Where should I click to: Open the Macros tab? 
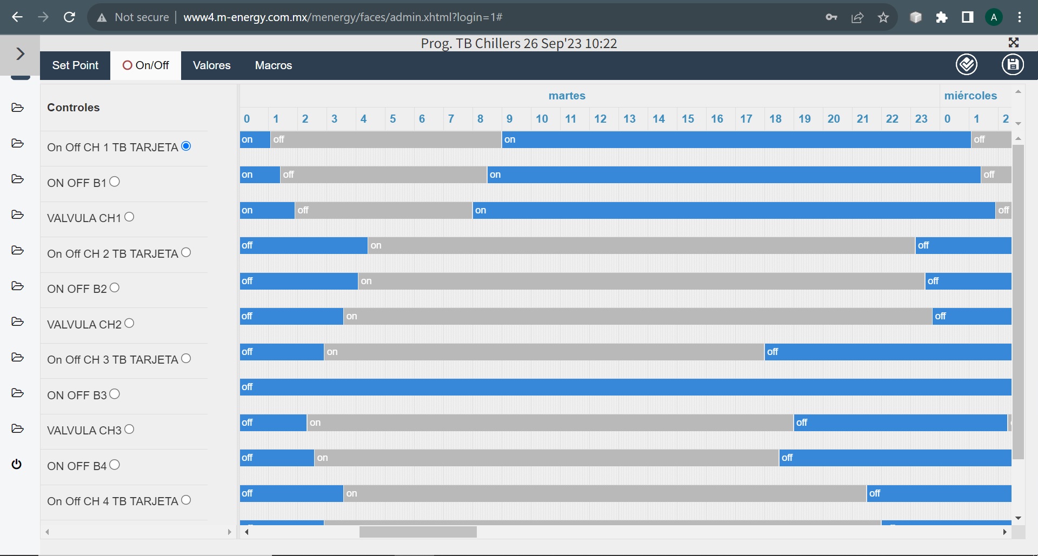pos(273,65)
